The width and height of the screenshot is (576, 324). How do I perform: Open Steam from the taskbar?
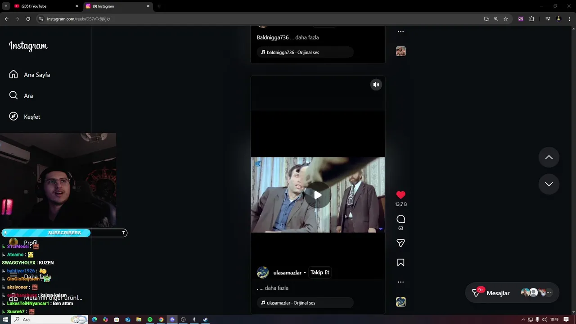click(205, 319)
